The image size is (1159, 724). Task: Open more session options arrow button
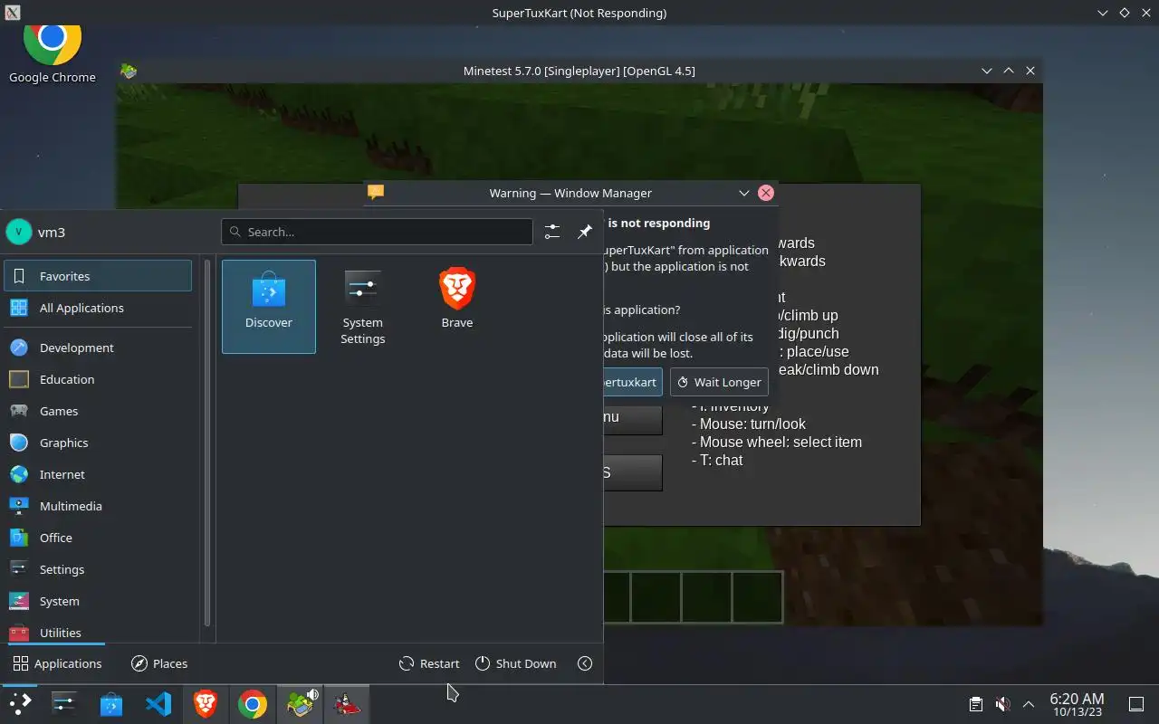click(585, 663)
